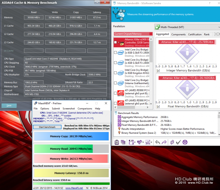The width and height of the screenshot is (220, 190).
Task: Click reference list scroll up arrow
Action: tap(151, 39)
